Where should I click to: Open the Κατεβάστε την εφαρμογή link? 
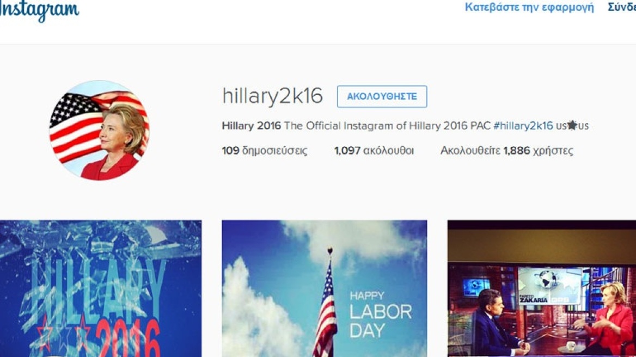point(529,7)
